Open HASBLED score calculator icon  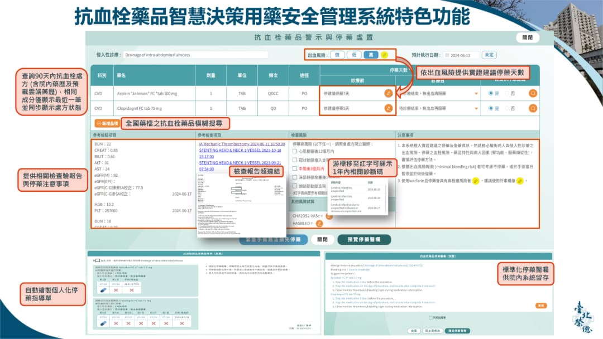point(319,224)
